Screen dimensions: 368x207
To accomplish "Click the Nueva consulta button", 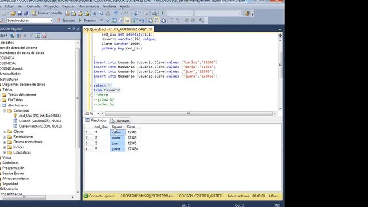I will point(47,13).
